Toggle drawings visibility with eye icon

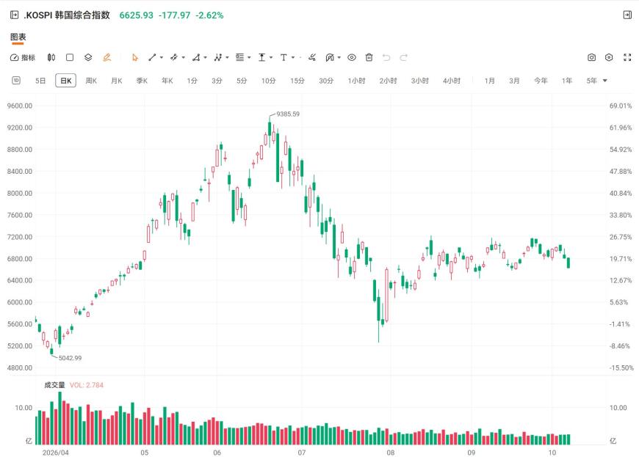pos(352,57)
